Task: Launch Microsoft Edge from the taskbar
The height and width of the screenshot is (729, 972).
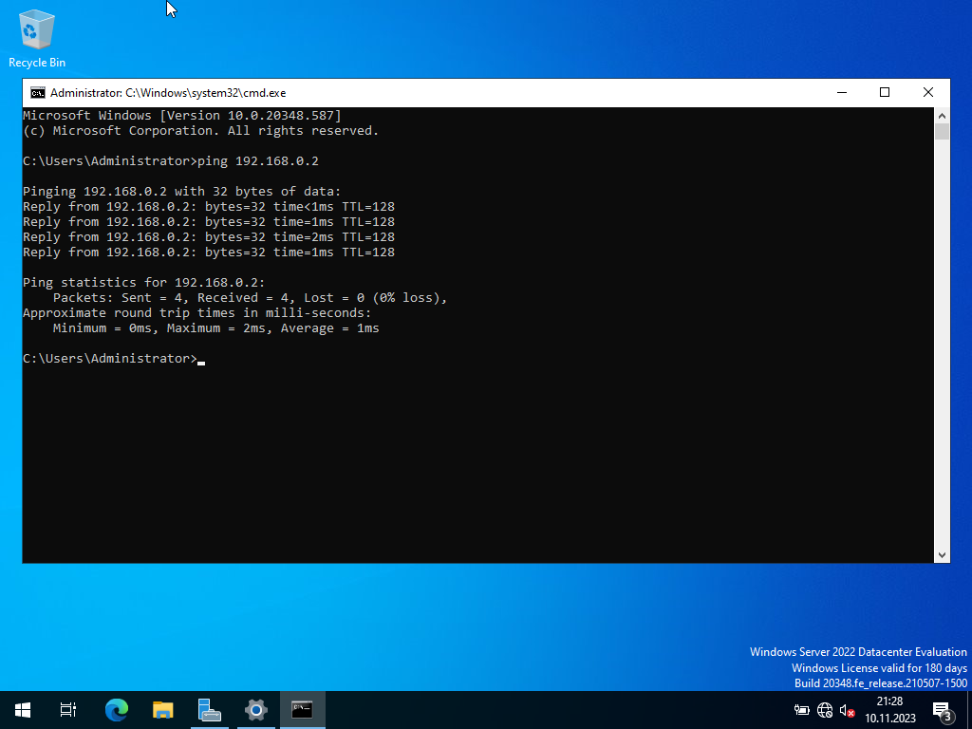Action: coord(117,710)
